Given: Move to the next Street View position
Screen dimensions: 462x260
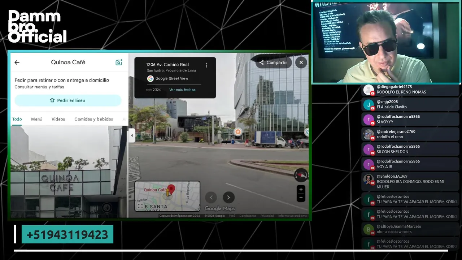Looking at the screenshot, I should tap(228, 197).
